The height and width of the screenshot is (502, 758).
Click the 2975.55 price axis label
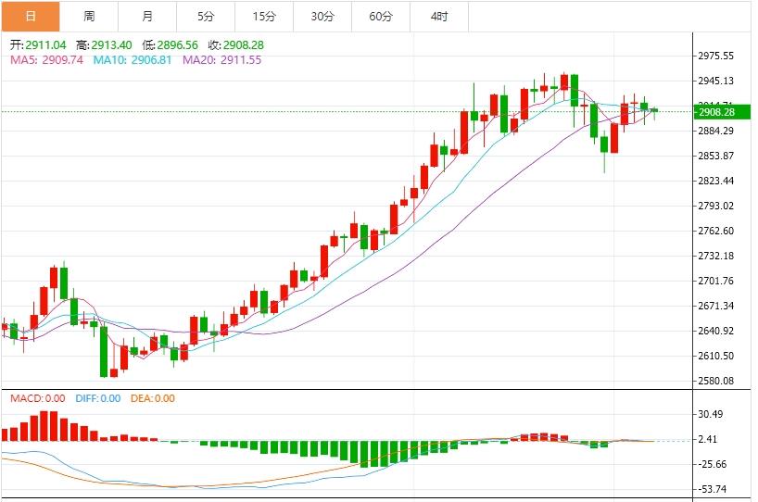[714, 56]
